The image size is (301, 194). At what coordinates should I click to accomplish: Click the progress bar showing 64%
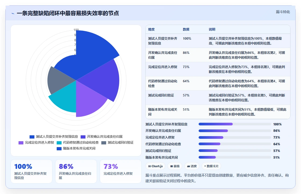tap(235, 144)
